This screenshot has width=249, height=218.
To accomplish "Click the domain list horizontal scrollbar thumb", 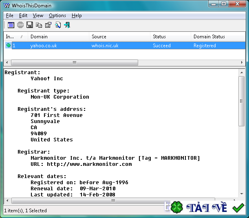I will 75,63.
